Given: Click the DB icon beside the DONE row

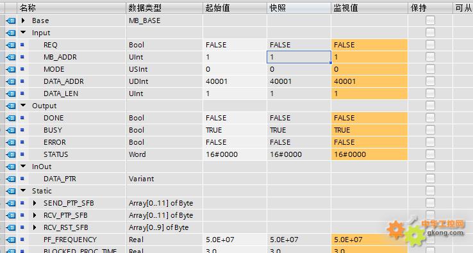Looking at the screenshot, I should coord(11,118).
